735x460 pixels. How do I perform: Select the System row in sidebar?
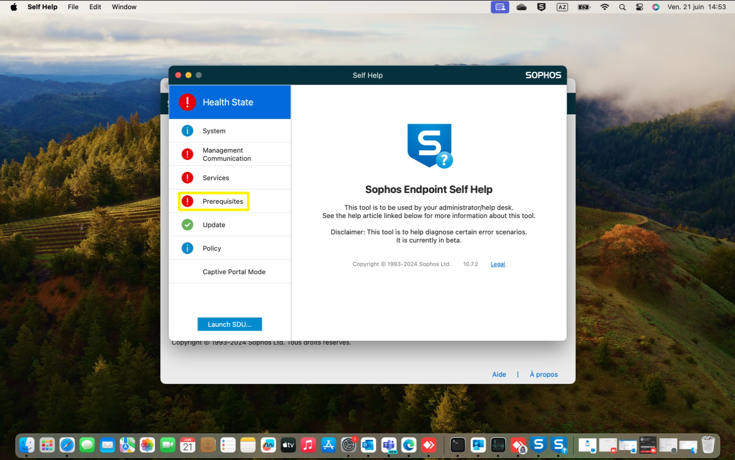pyautogui.click(x=230, y=131)
